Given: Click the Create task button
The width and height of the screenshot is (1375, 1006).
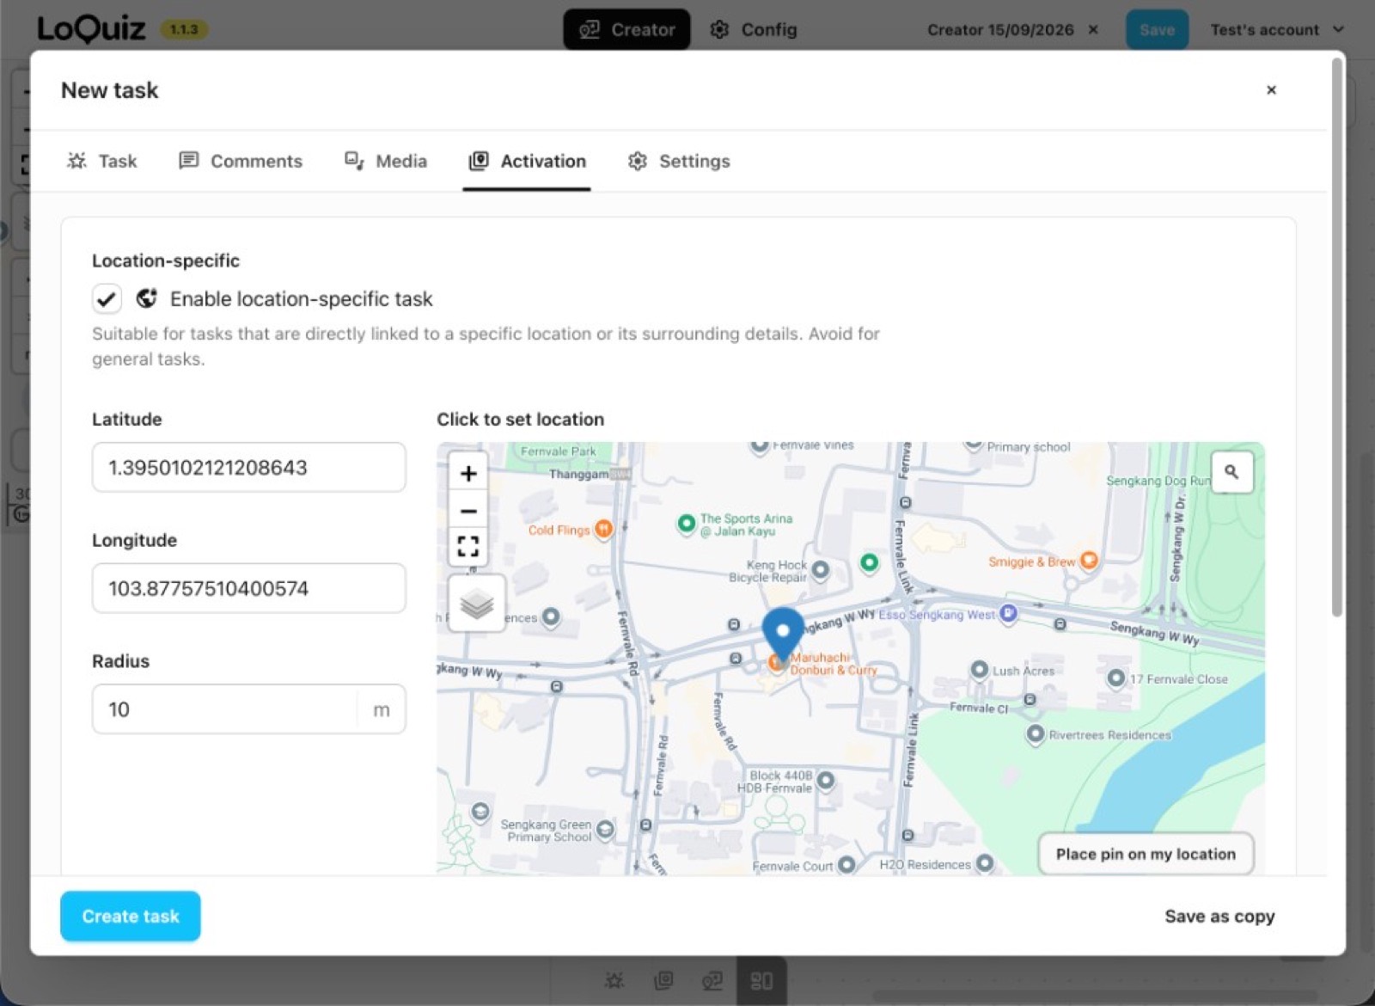Looking at the screenshot, I should tap(131, 917).
